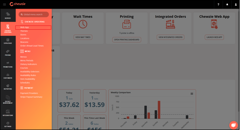Select Themes in the menu

(x=24, y=31)
